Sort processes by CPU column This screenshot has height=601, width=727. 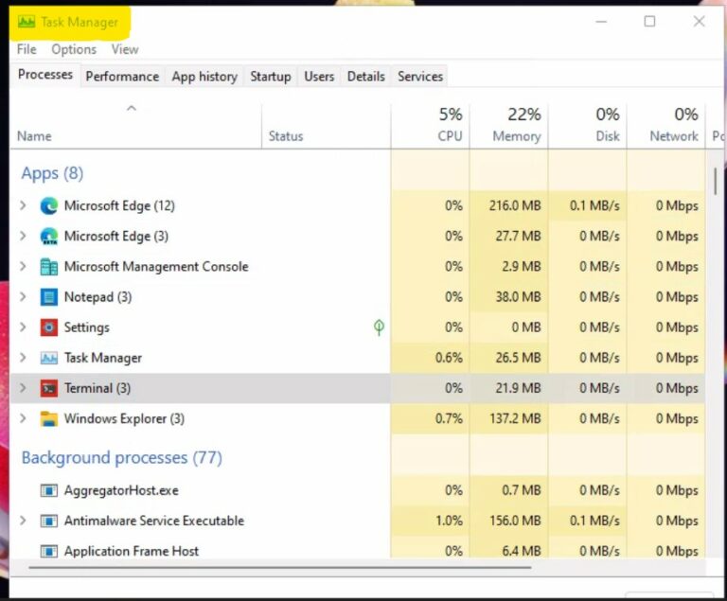click(x=430, y=126)
